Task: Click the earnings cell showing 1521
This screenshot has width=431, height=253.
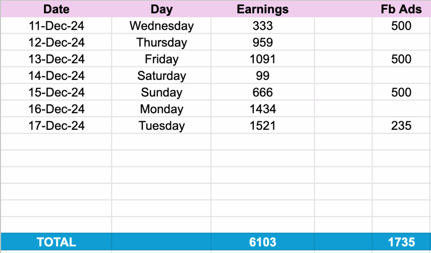Action: [263, 126]
